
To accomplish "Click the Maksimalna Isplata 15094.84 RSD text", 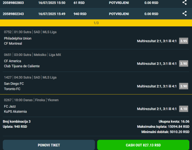I will coord(163,127).
